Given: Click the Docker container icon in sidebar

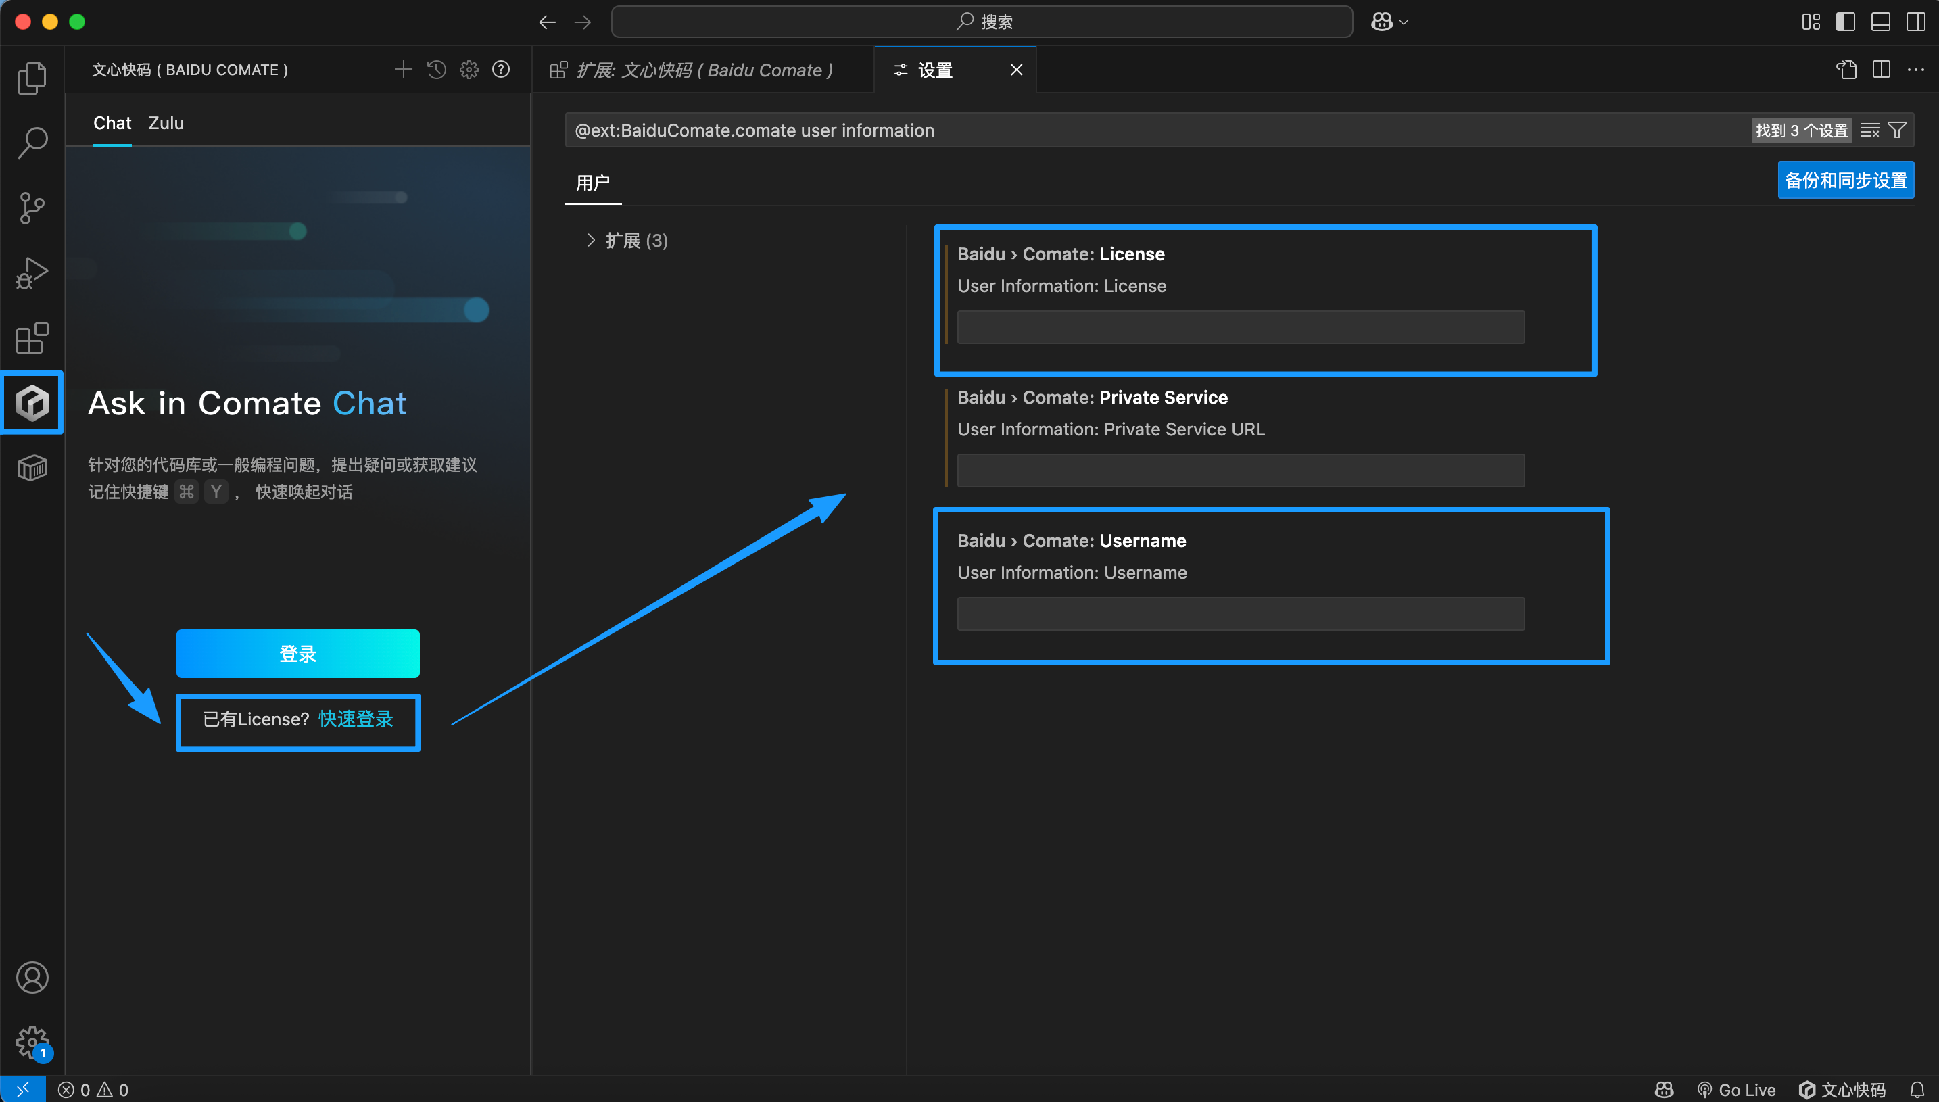Looking at the screenshot, I should pyautogui.click(x=32, y=468).
